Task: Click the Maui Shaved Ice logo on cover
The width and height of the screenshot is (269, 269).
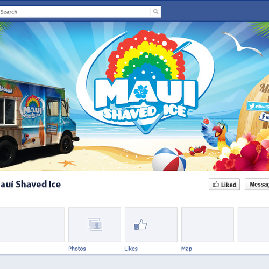Action: click(146, 82)
